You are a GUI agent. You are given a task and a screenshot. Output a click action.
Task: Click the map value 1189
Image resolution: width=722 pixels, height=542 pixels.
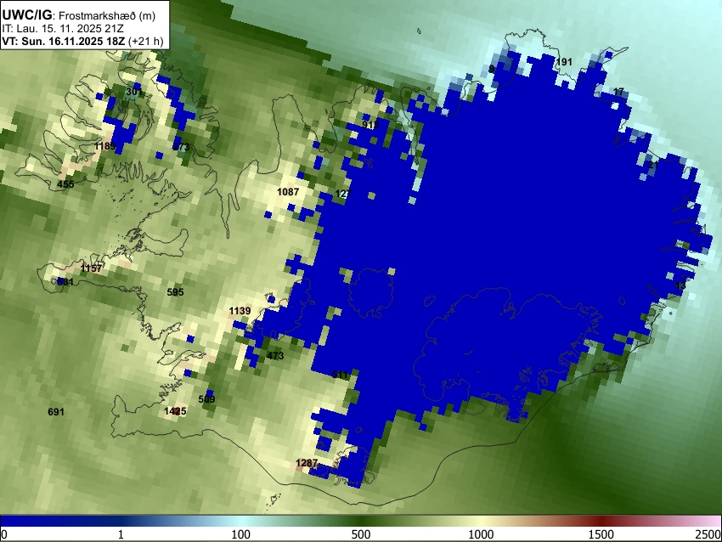point(105,146)
